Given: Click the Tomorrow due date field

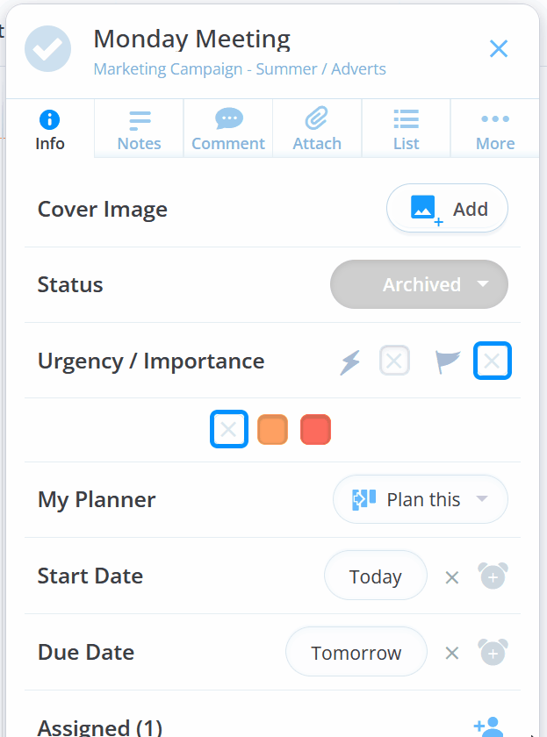Looking at the screenshot, I should point(356,652).
